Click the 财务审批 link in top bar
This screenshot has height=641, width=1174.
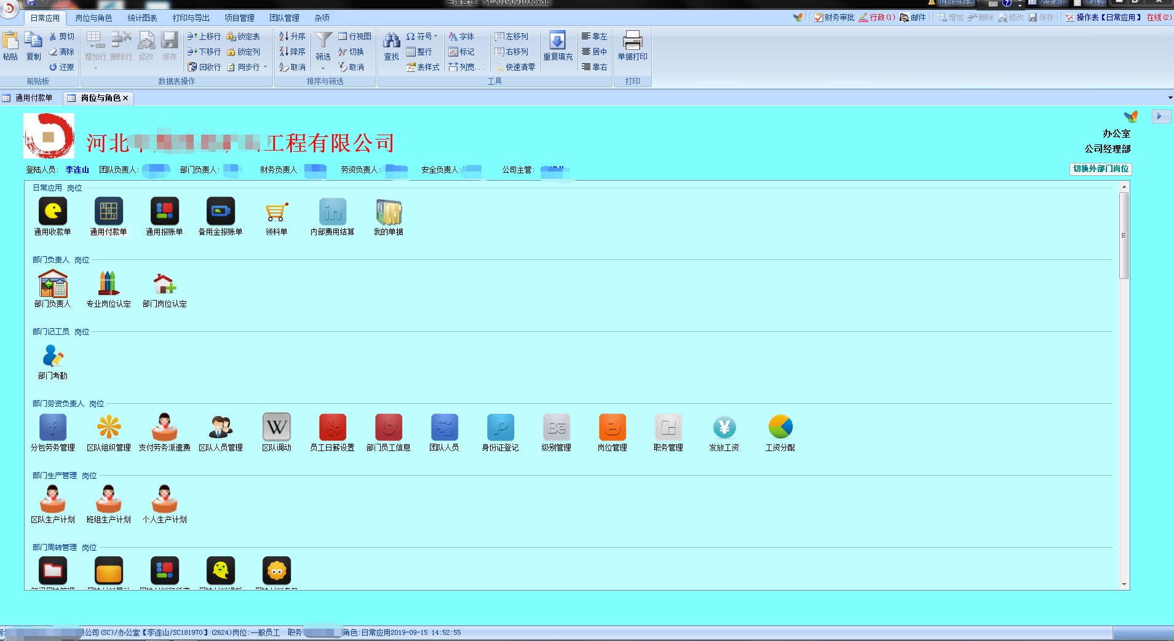pyautogui.click(x=835, y=17)
